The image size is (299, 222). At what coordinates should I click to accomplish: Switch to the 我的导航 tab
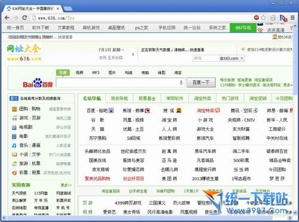(x=120, y=98)
